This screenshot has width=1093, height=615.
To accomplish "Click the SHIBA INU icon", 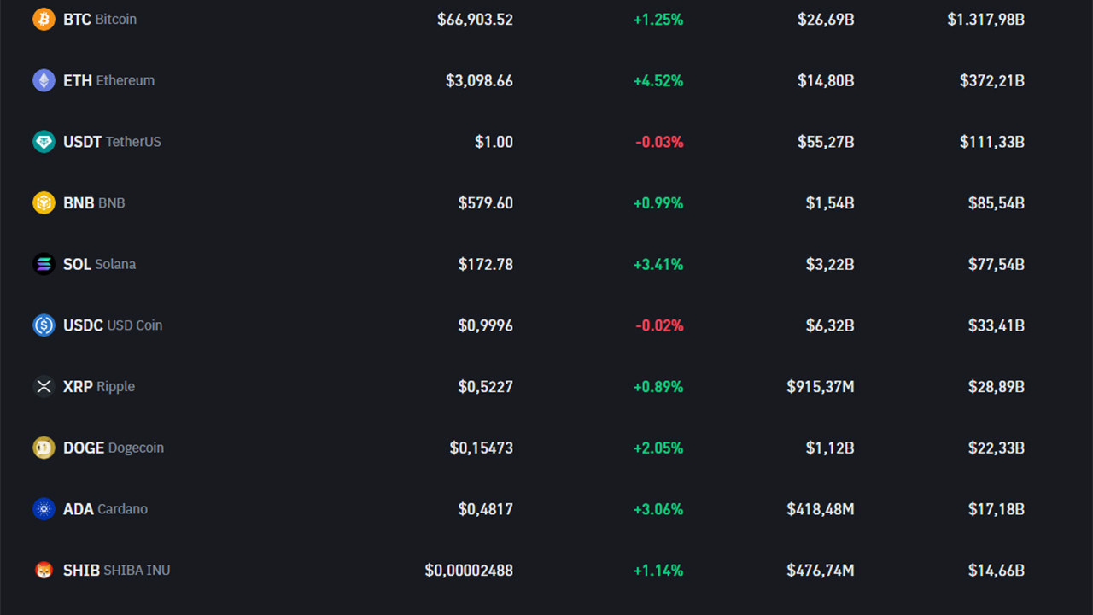I will point(44,570).
